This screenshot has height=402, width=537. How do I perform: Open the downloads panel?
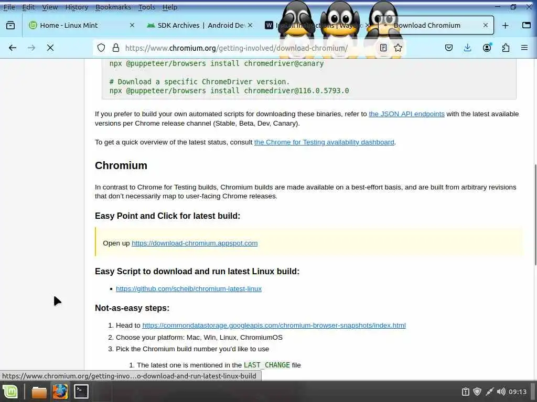(x=467, y=48)
